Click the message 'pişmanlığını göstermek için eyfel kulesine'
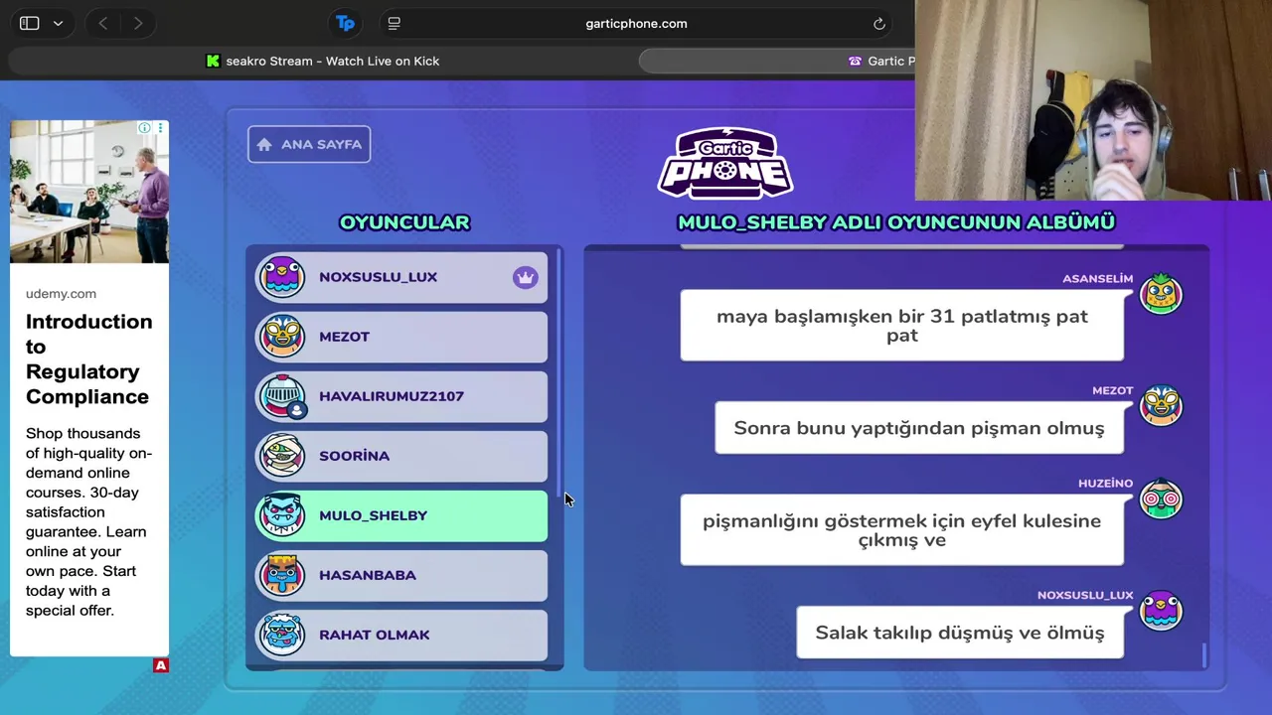This screenshot has width=1272, height=715. [x=902, y=530]
